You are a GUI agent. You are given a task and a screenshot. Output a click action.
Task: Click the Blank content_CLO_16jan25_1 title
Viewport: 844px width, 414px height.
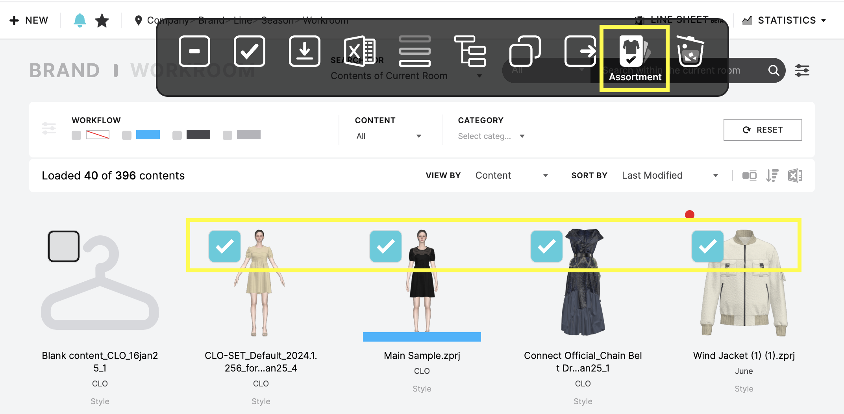point(100,362)
